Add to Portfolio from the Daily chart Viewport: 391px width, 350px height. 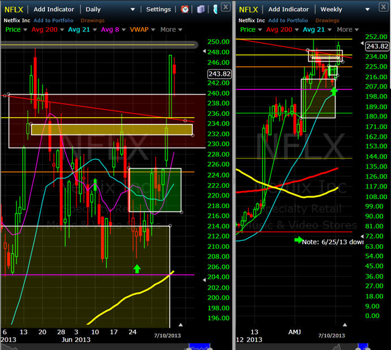coord(53,20)
